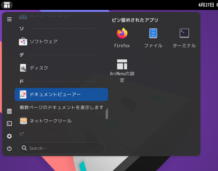Select the highlighted ドキュメントビューアー entry

61,95
